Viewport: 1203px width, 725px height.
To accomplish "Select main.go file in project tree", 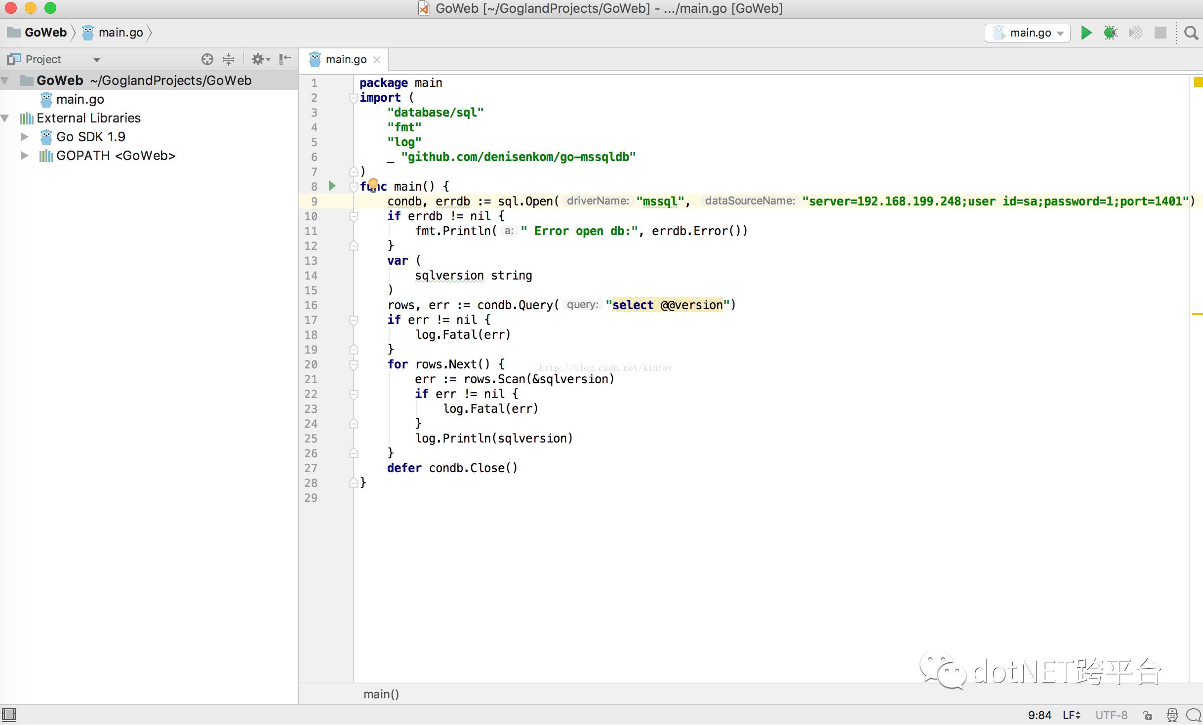I will coord(80,99).
